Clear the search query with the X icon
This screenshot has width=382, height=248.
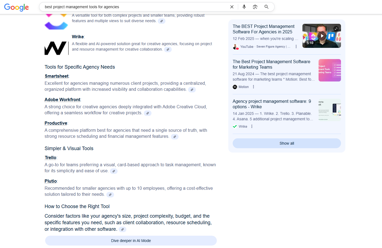click(x=232, y=7)
